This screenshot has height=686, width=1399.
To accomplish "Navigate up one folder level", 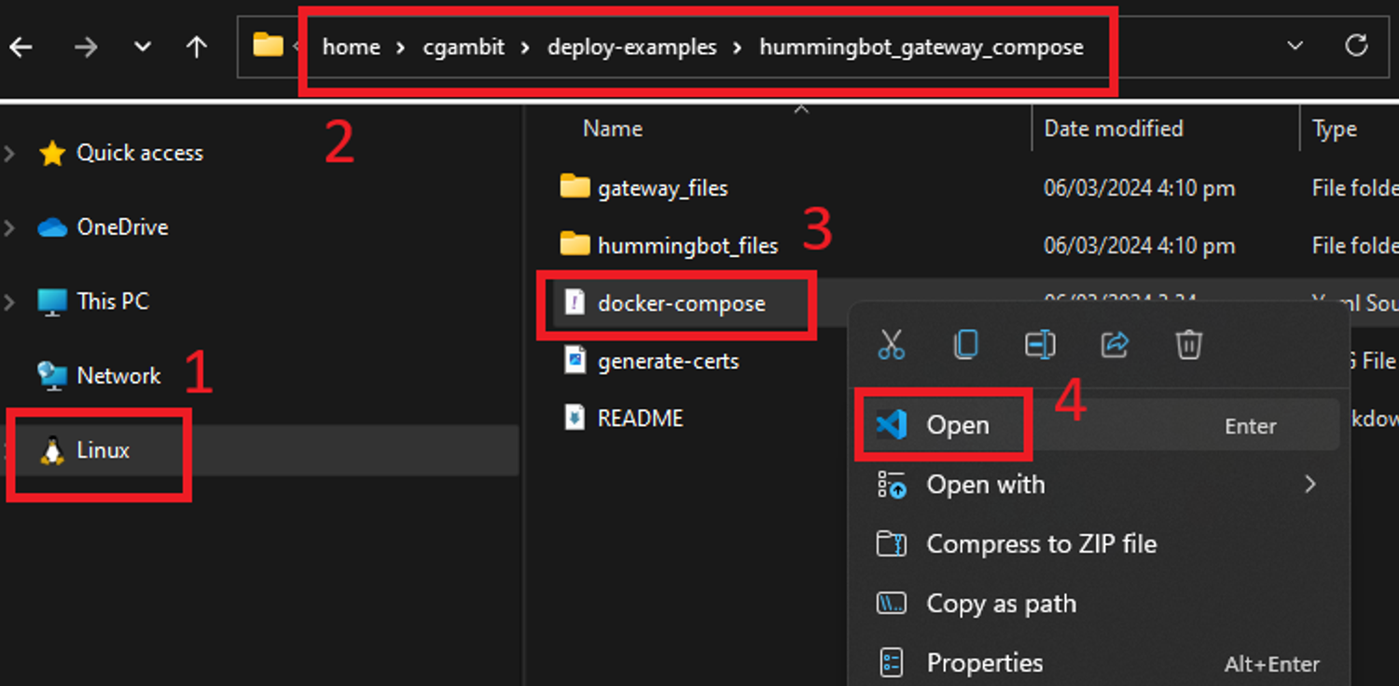I will (196, 47).
